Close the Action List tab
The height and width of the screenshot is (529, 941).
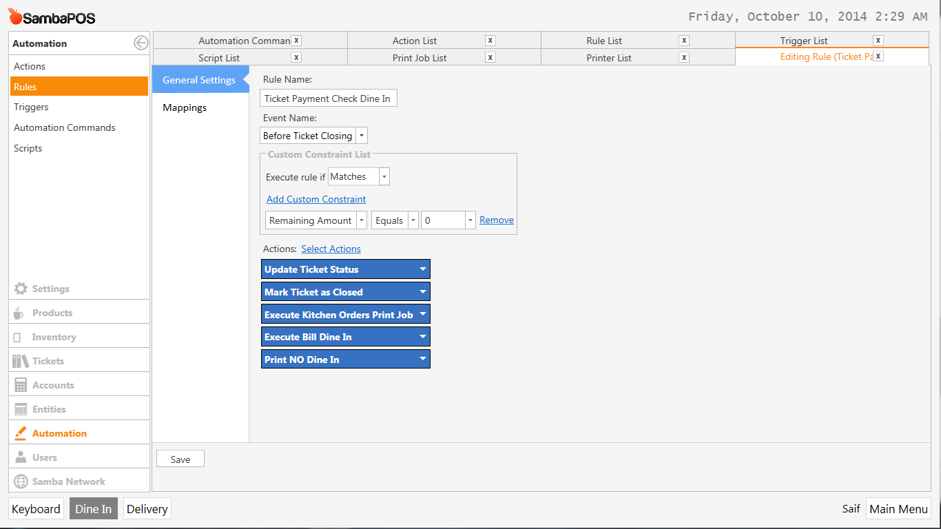click(490, 41)
